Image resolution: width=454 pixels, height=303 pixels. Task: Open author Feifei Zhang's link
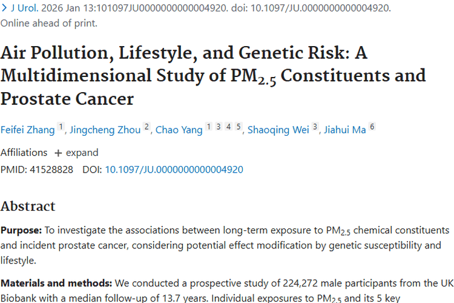(x=27, y=130)
